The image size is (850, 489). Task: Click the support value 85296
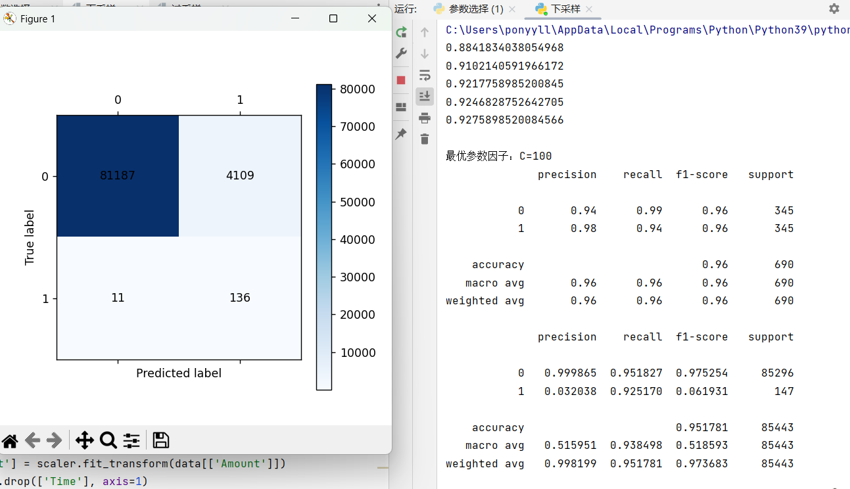click(x=778, y=373)
